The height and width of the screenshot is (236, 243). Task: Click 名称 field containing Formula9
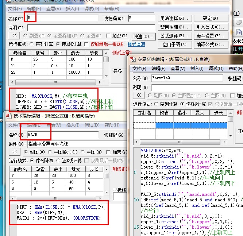pos(187,78)
